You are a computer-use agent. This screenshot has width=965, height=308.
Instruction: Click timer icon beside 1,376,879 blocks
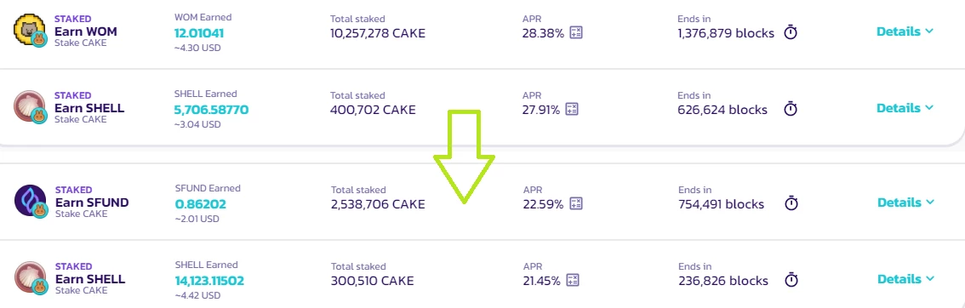[791, 32]
